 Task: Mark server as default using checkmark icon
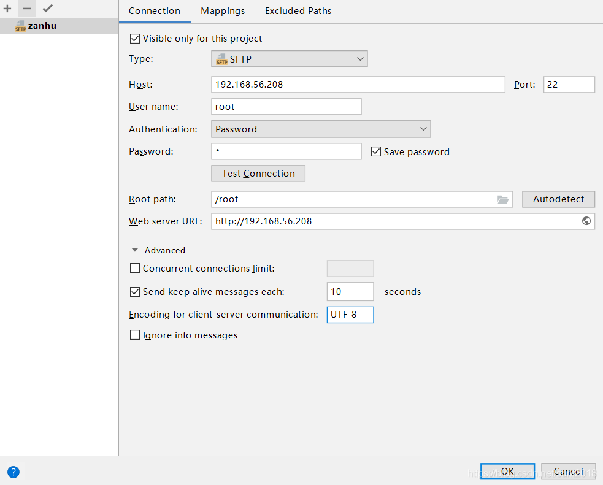(48, 8)
